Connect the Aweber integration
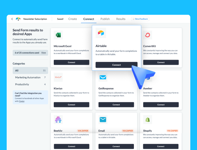Viewport: 197px width, 150px height. pyautogui.click(x=161, y=105)
